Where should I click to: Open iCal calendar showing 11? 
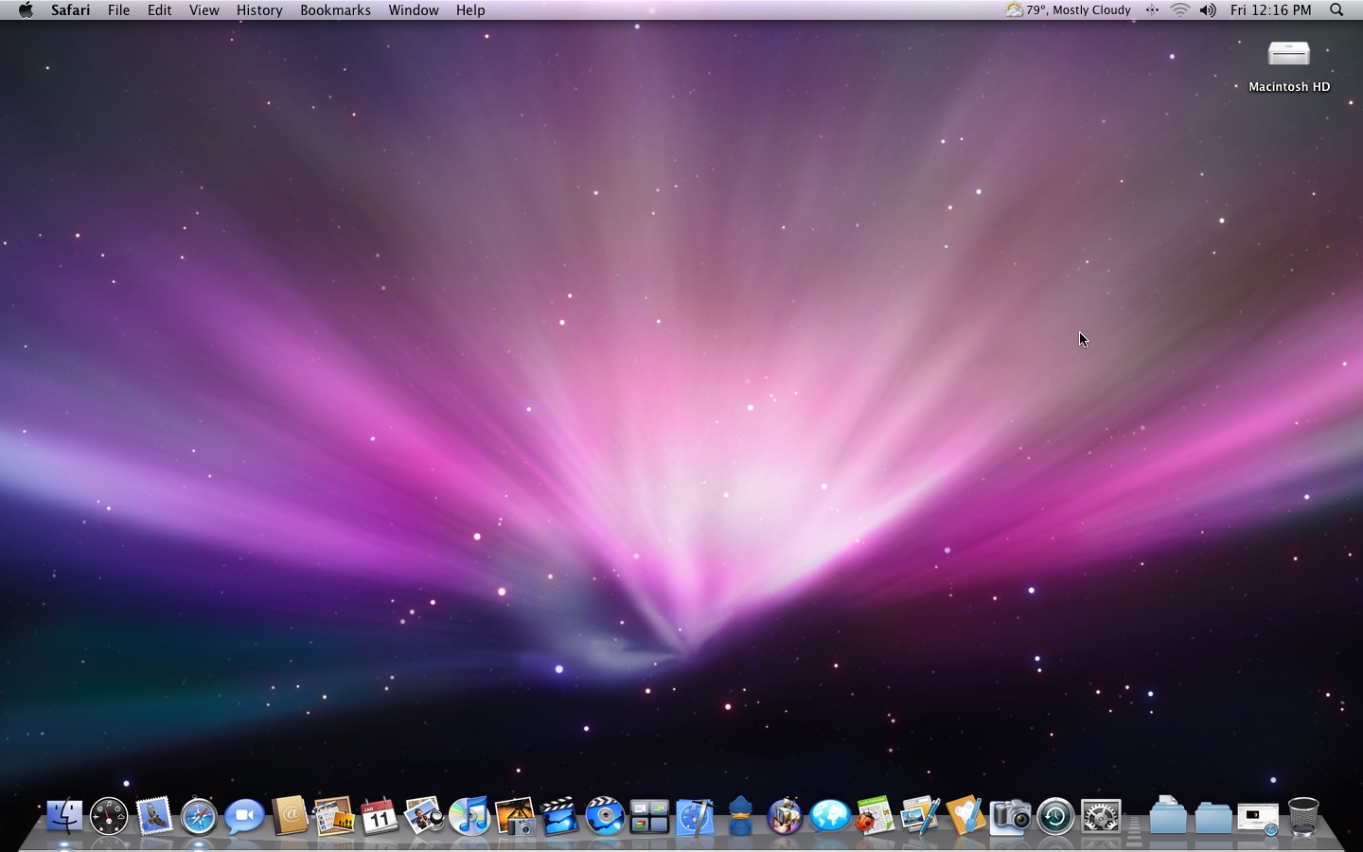tap(379, 816)
